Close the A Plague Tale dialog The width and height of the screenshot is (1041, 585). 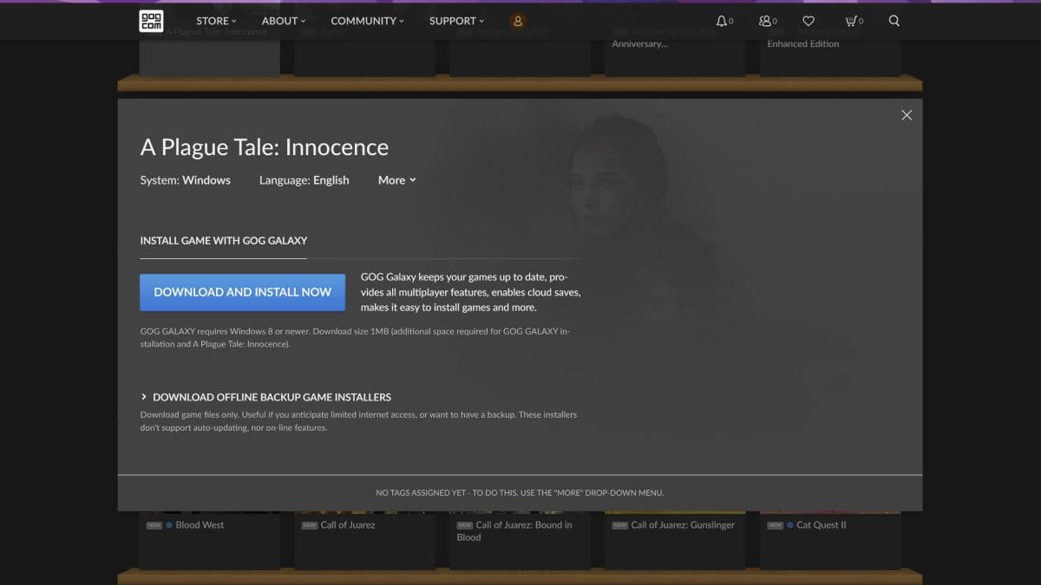pyautogui.click(x=906, y=114)
